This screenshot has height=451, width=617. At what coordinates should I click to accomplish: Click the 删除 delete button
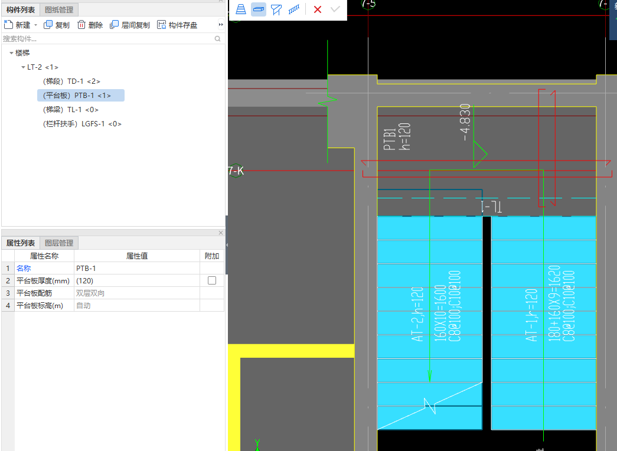coord(90,25)
